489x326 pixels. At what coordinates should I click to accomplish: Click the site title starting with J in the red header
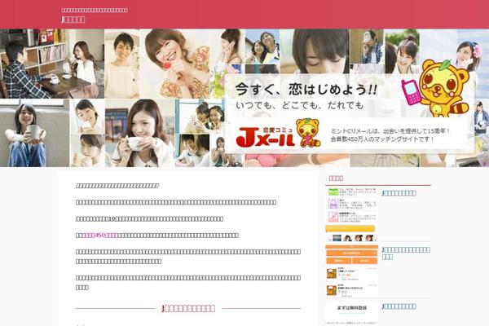[73, 20]
